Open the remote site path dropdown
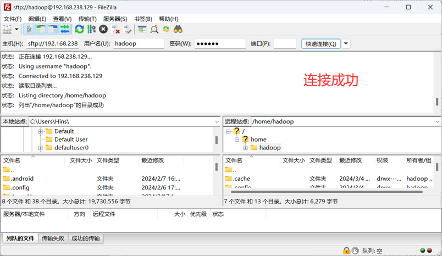 437,121
